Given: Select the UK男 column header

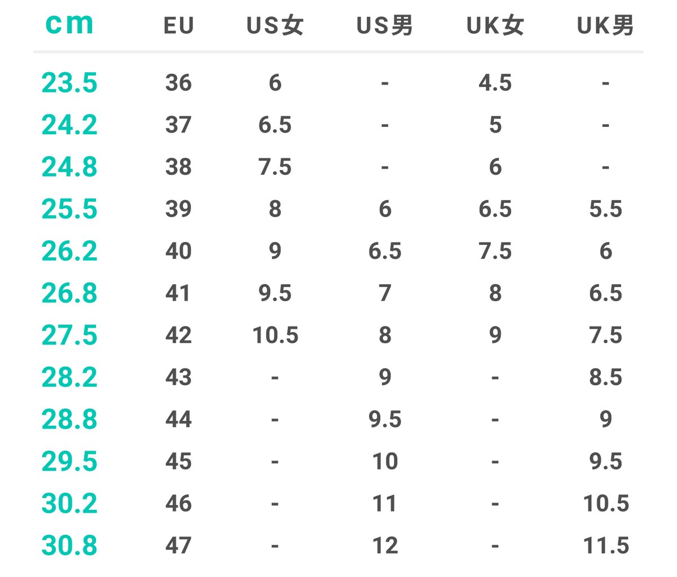Looking at the screenshot, I should pyautogui.click(x=605, y=26).
